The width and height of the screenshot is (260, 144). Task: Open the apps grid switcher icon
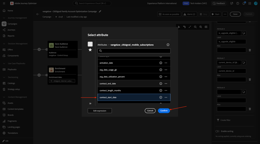pos(250,3)
